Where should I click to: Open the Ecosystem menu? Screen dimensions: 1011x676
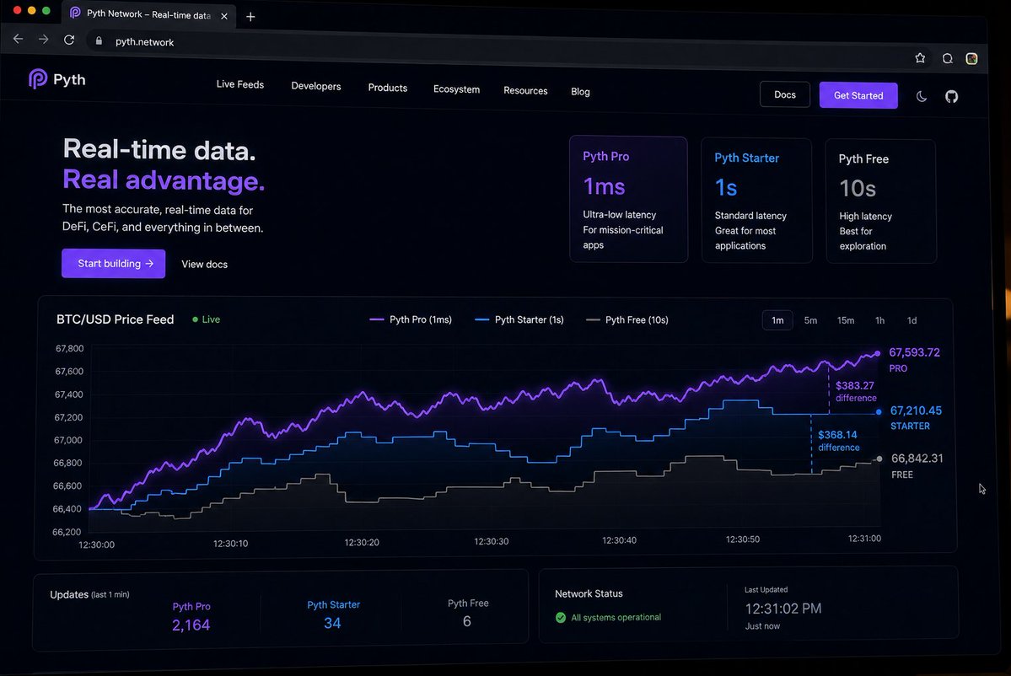pos(456,89)
